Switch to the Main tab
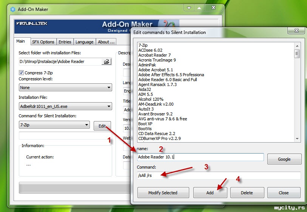The height and width of the screenshot is (212, 307). click(20, 41)
